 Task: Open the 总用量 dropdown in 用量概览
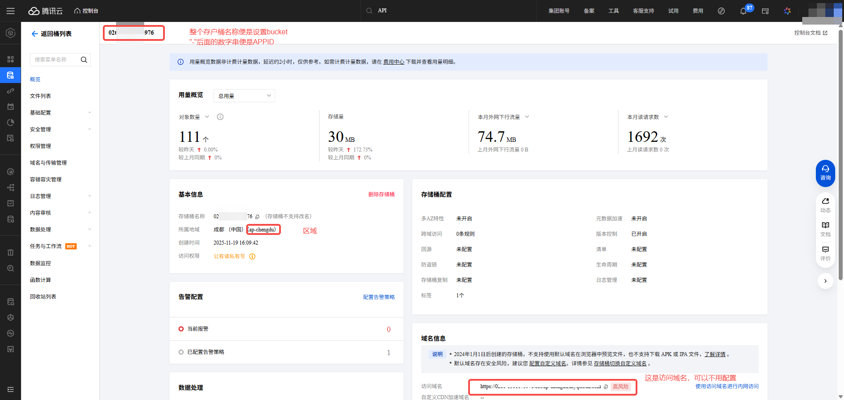pyautogui.click(x=244, y=96)
